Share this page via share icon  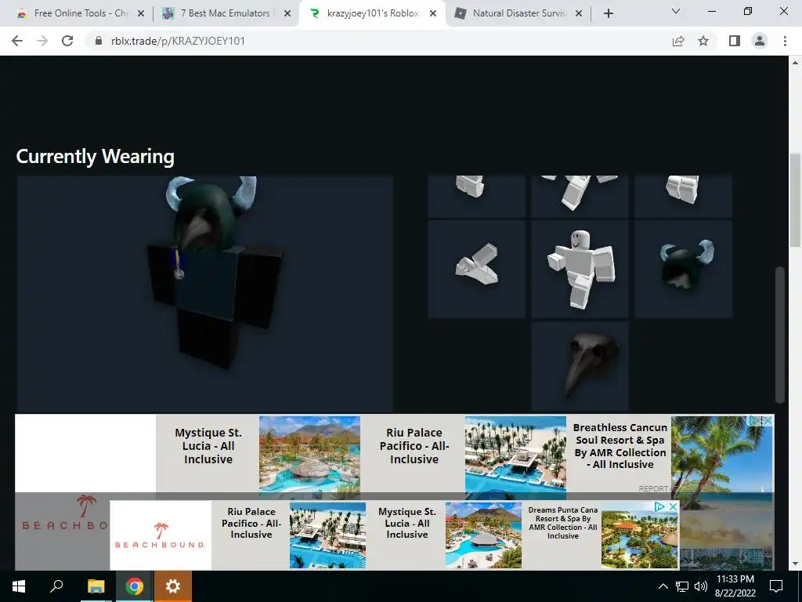pyautogui.click(x=678, y=41)
